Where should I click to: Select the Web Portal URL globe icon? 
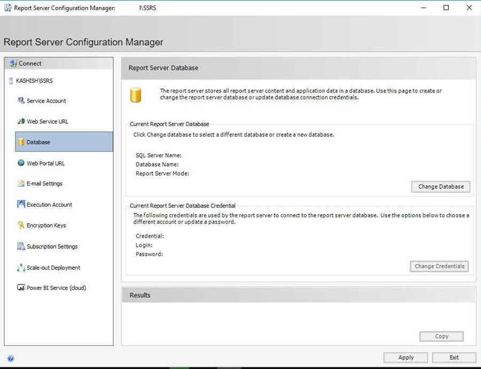(x=20, y=163)
